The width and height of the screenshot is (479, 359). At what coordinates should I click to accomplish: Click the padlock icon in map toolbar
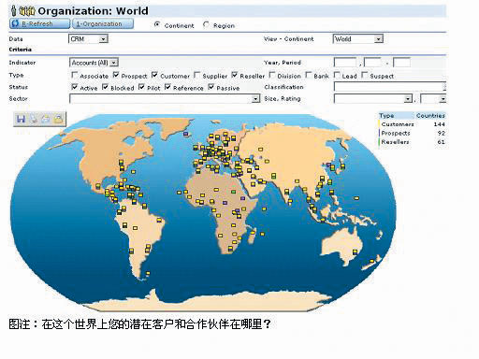click(58, 119)
